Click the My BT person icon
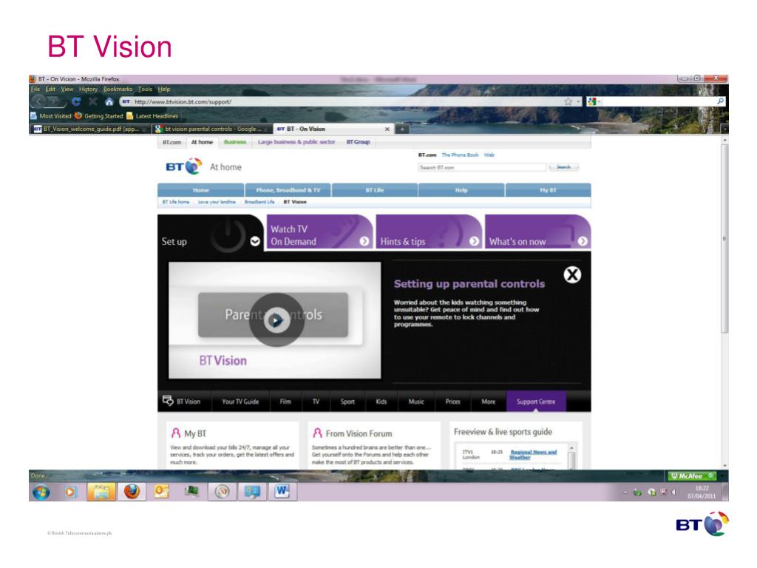 (x=176, y=433)
